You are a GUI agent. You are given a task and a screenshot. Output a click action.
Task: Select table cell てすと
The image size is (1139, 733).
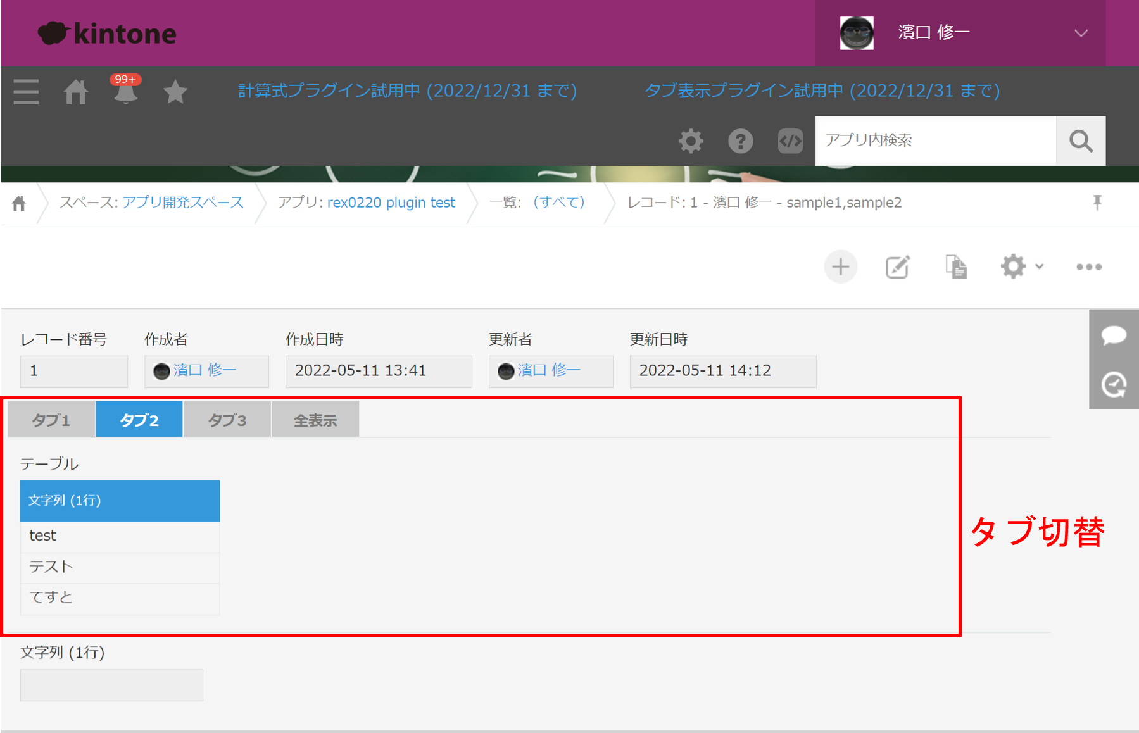point(120,599)
